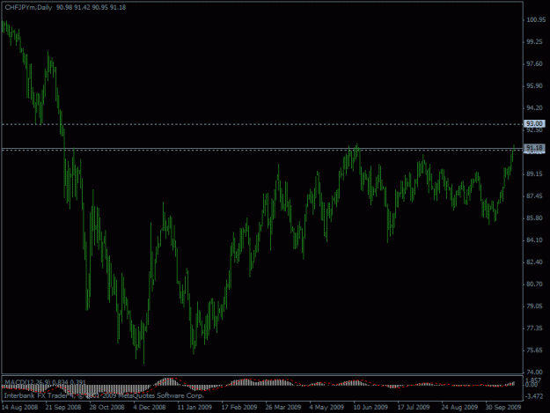
Task: Click the 1.857 MACD scale value
Action: click(x=534, y=380)
